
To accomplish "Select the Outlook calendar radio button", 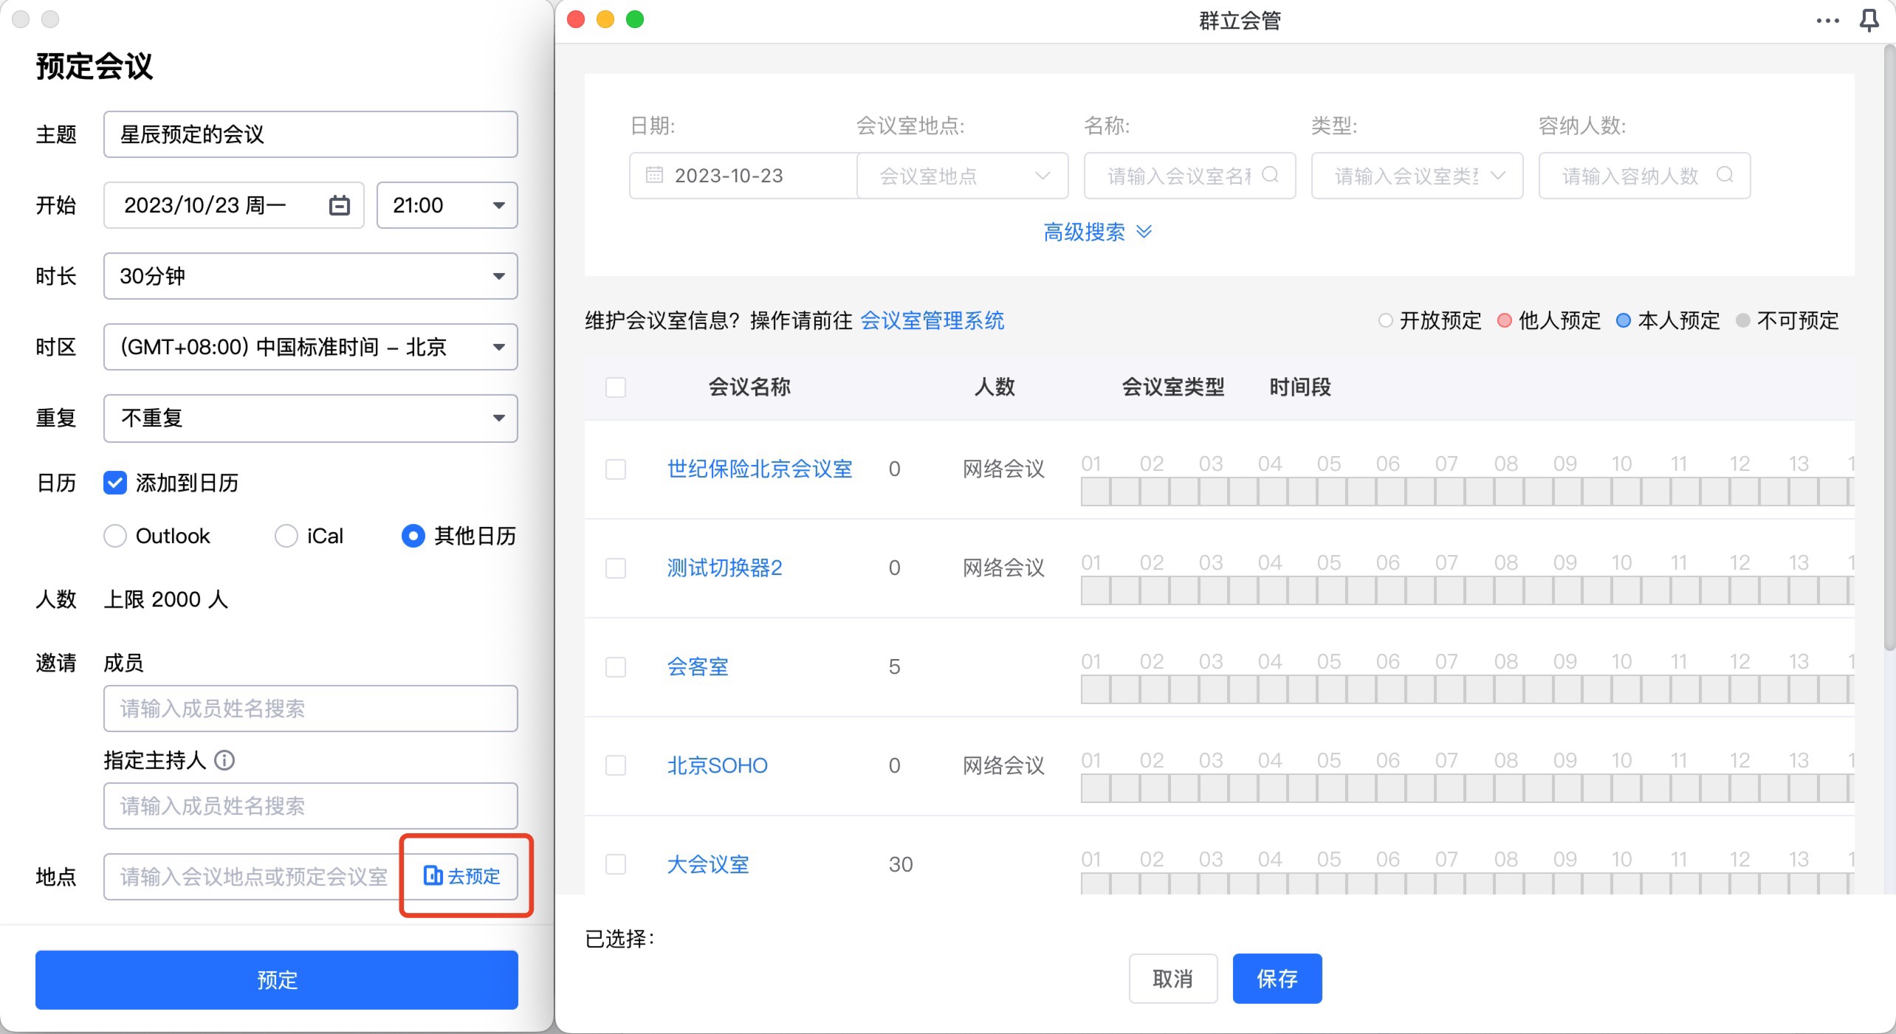I will [x=115, y=536].
